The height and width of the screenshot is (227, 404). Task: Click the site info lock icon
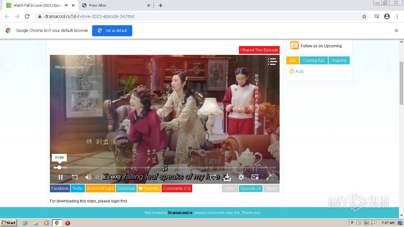[x=40, y=16]
